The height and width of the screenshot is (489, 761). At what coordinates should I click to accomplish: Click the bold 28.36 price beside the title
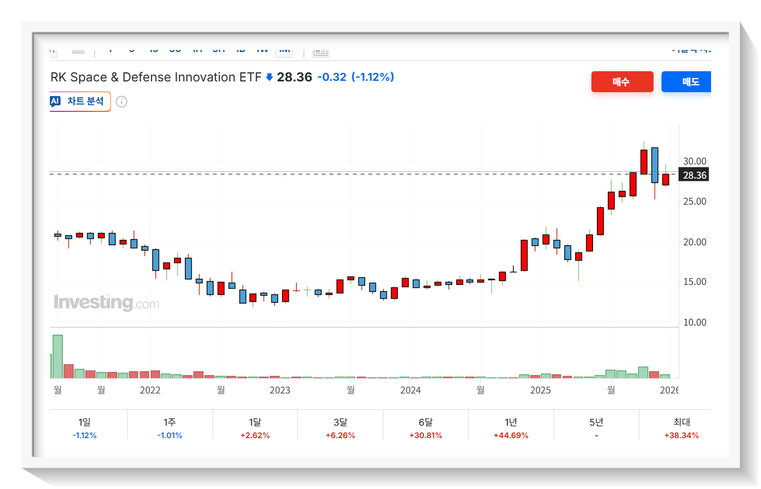tap(294, 77)
